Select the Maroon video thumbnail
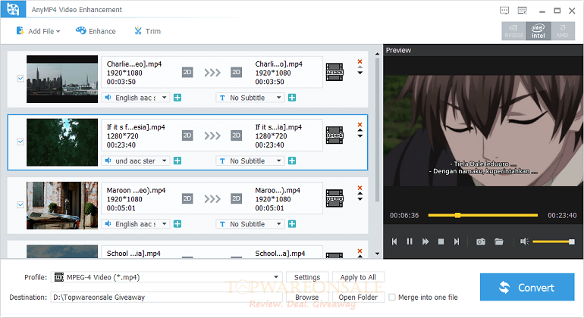 point(62,205)
